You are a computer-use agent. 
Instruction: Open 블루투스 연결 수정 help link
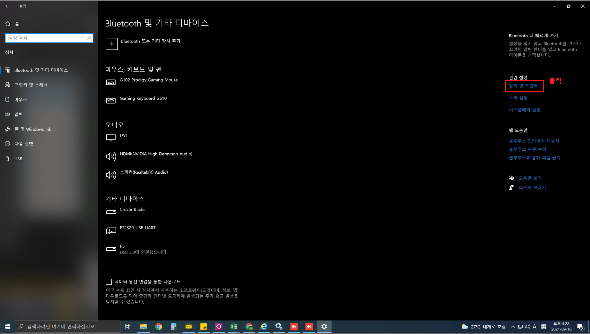527,149
